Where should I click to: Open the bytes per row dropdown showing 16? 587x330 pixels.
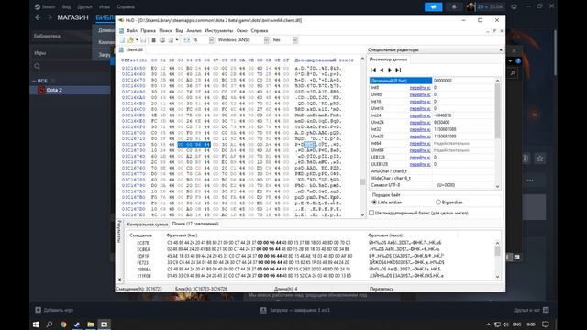(x=211, y=40)
